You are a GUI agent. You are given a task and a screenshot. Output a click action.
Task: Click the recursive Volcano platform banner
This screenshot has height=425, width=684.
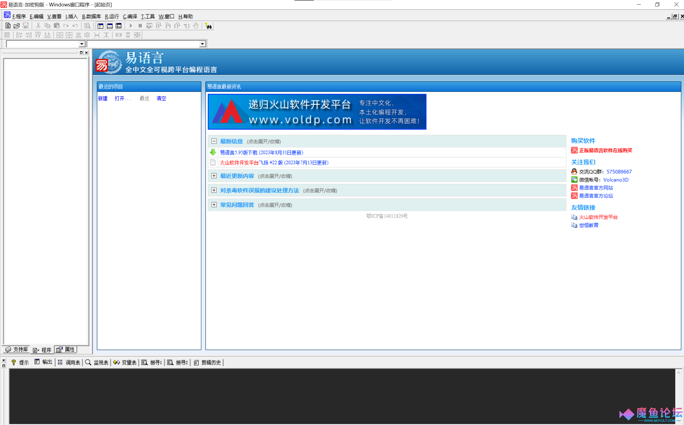pos(317,112)
